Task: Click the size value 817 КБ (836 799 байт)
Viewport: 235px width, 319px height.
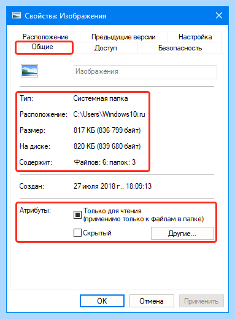Action: [x=107, y=130]
